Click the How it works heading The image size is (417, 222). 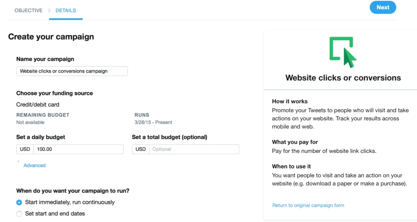click(290, 101)
